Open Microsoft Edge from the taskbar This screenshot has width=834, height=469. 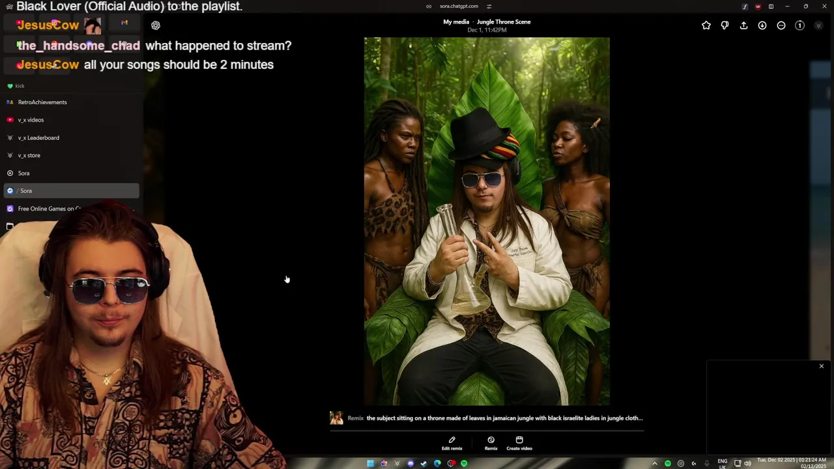tap(437, 463)
